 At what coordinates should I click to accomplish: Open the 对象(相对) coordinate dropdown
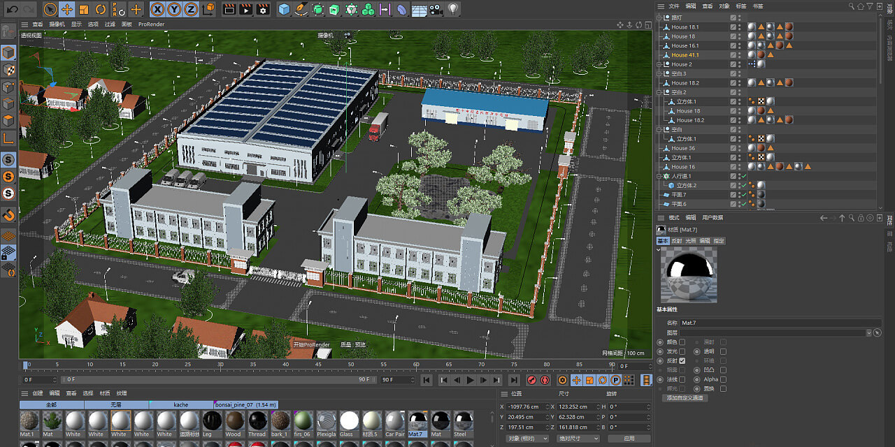527,438
